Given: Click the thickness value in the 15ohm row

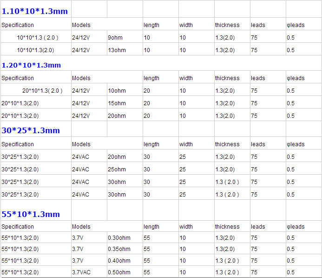Looking at the screenshot, I should (225, 103).
